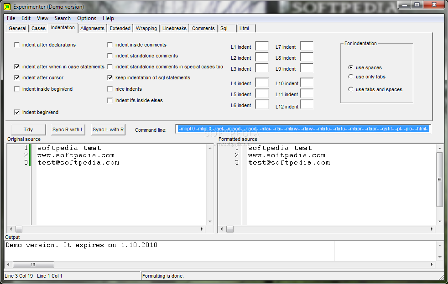Click the L7 indent field
This screenshot has height=284, width=448.
(x=307, y=46)
